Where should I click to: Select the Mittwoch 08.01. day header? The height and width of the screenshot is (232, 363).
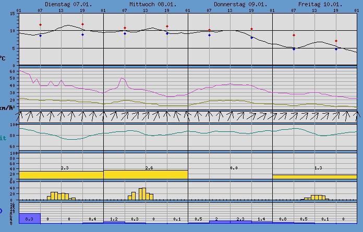[x=146, y=4]
